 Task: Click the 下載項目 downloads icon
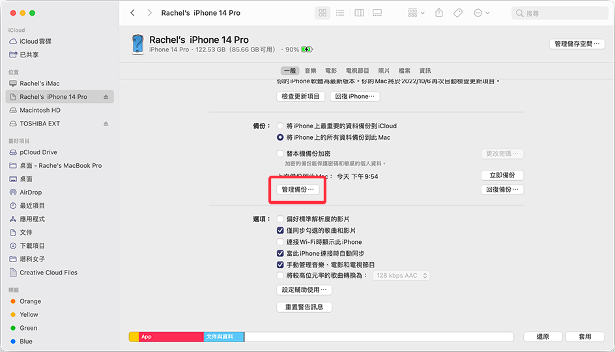13,245
